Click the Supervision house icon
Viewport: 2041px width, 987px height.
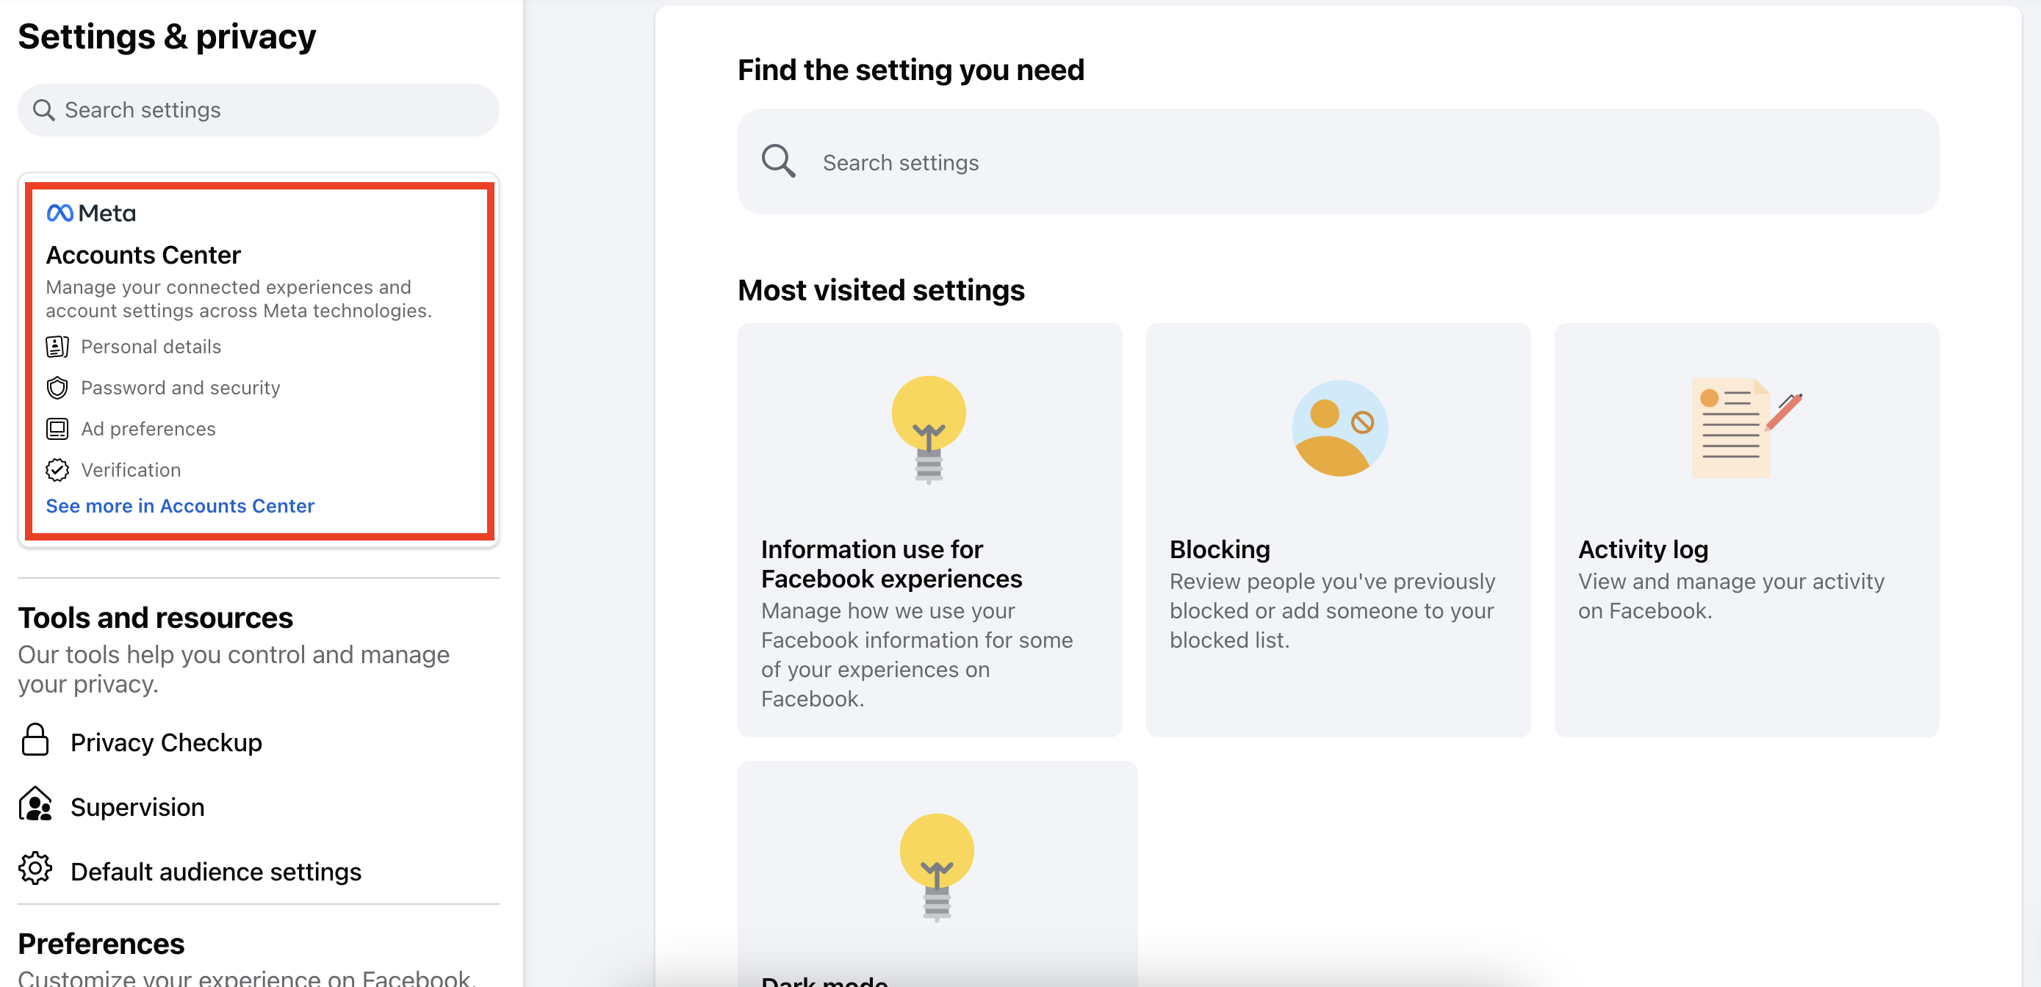pos(35,804)
